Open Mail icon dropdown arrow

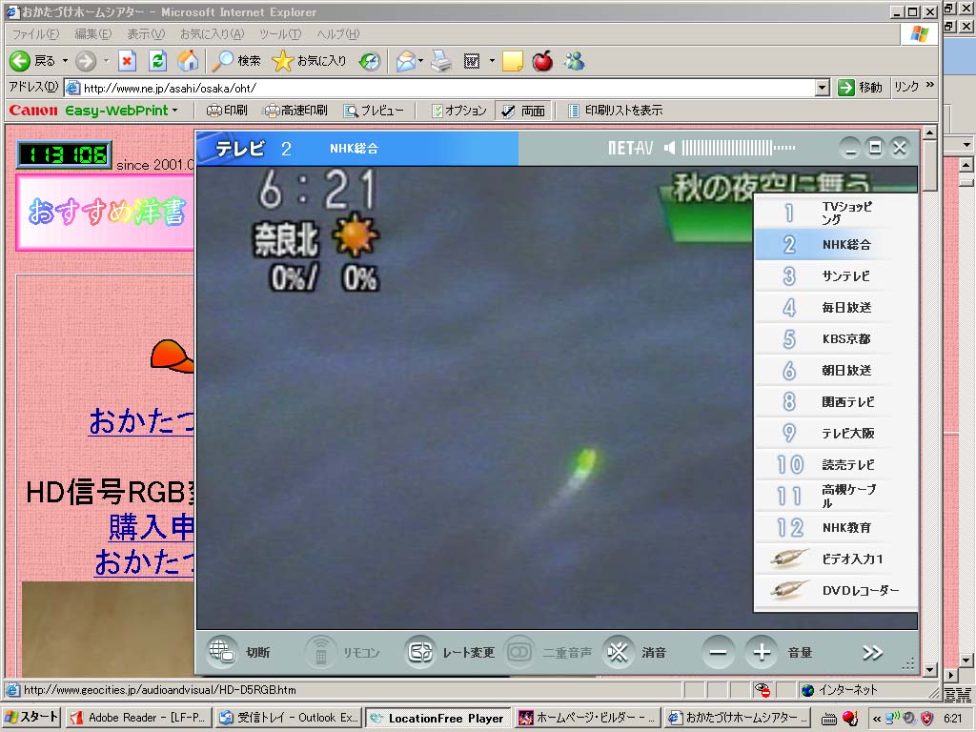point(420,61)
